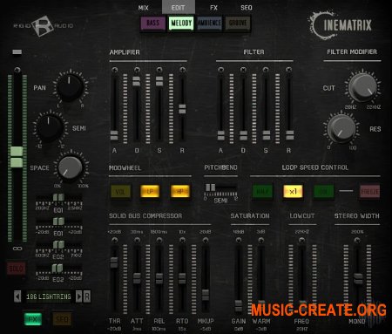Click the stereo width slider handle
392x334 pixels.
pyautogui.click(x=358, y=278)
